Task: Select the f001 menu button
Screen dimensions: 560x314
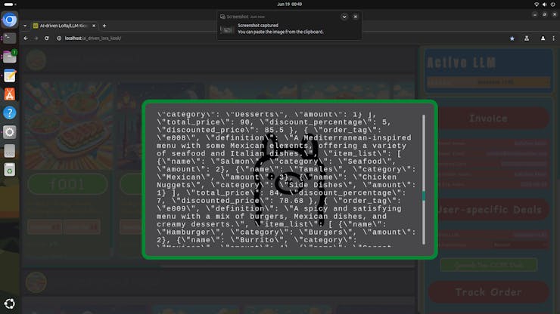Action: pos(67,184)
